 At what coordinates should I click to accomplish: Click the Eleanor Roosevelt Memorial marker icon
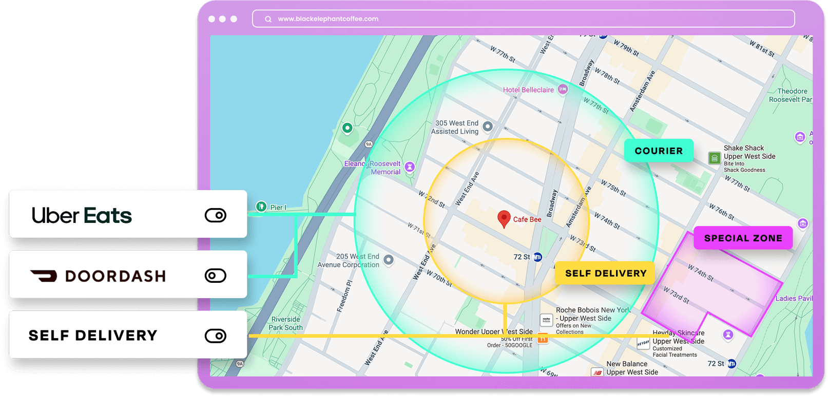tap(409, 166)
